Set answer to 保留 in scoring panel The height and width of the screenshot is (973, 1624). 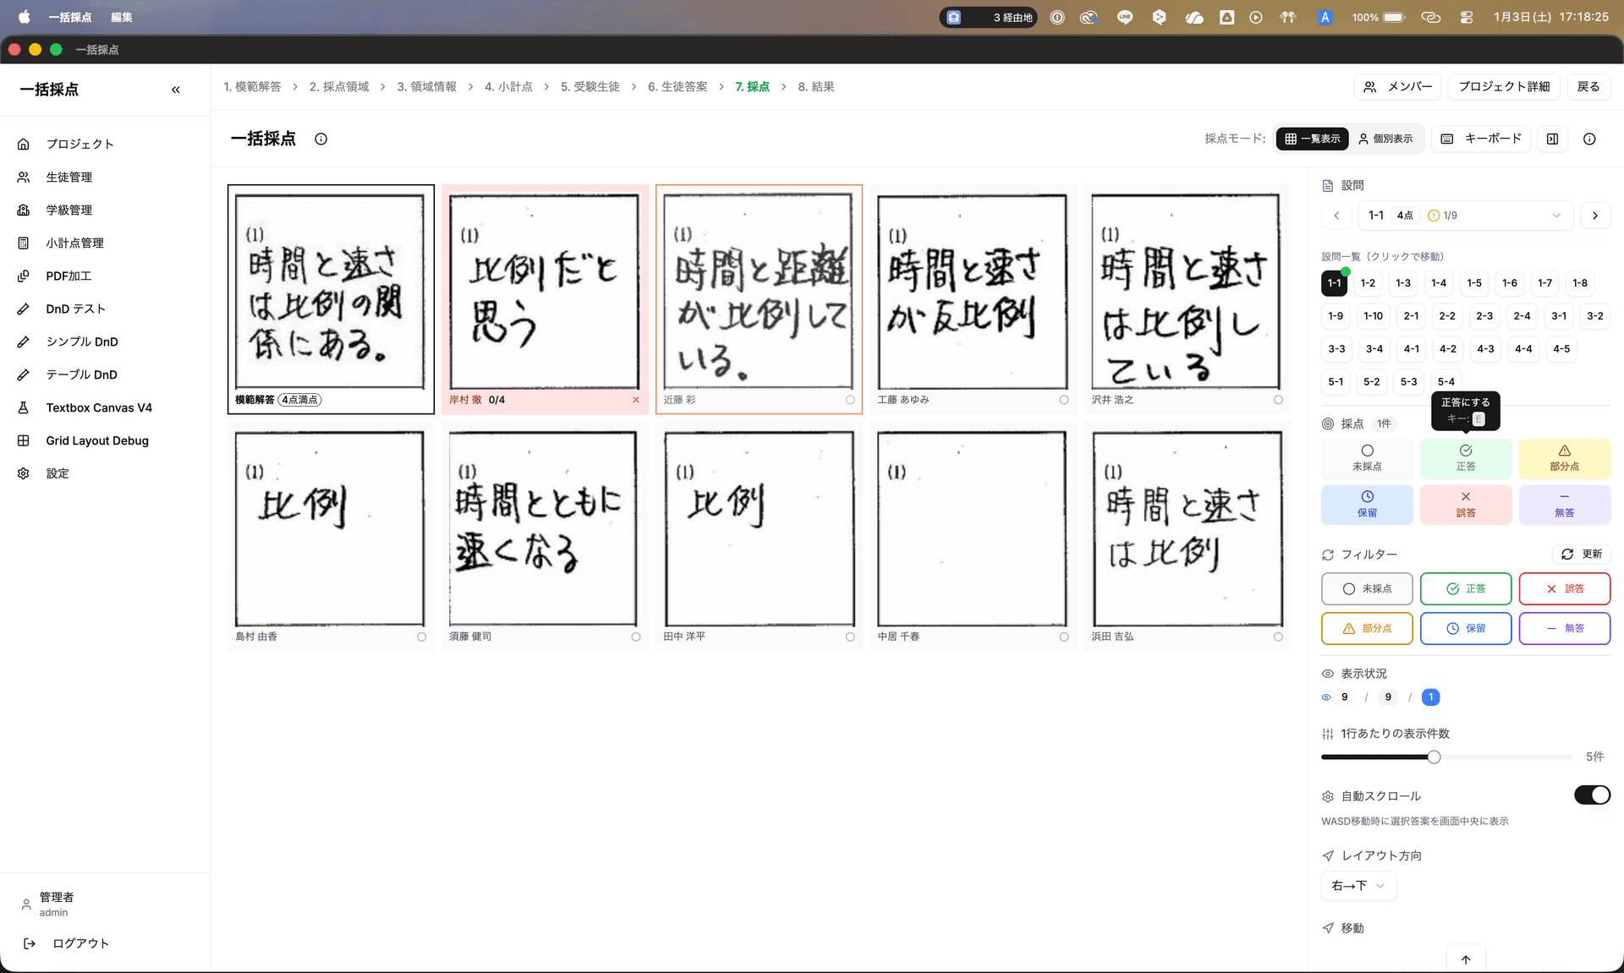1366,505
